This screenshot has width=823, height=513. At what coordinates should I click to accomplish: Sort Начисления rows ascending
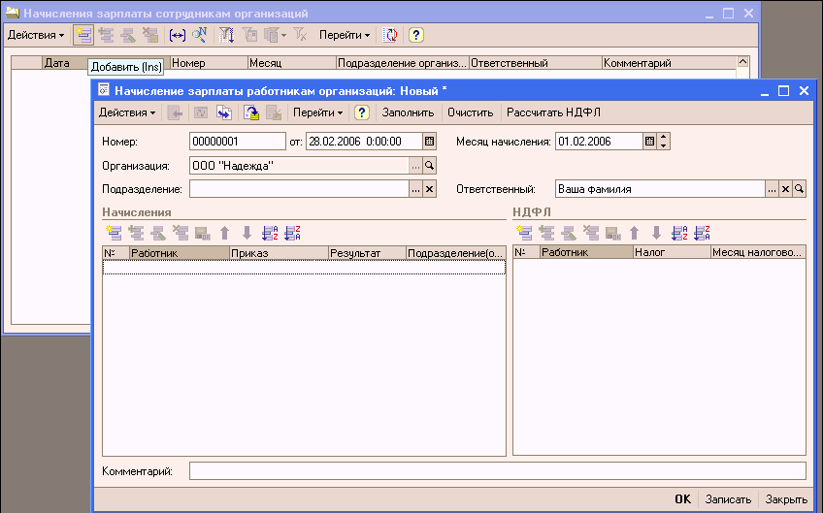click(271, 233)
